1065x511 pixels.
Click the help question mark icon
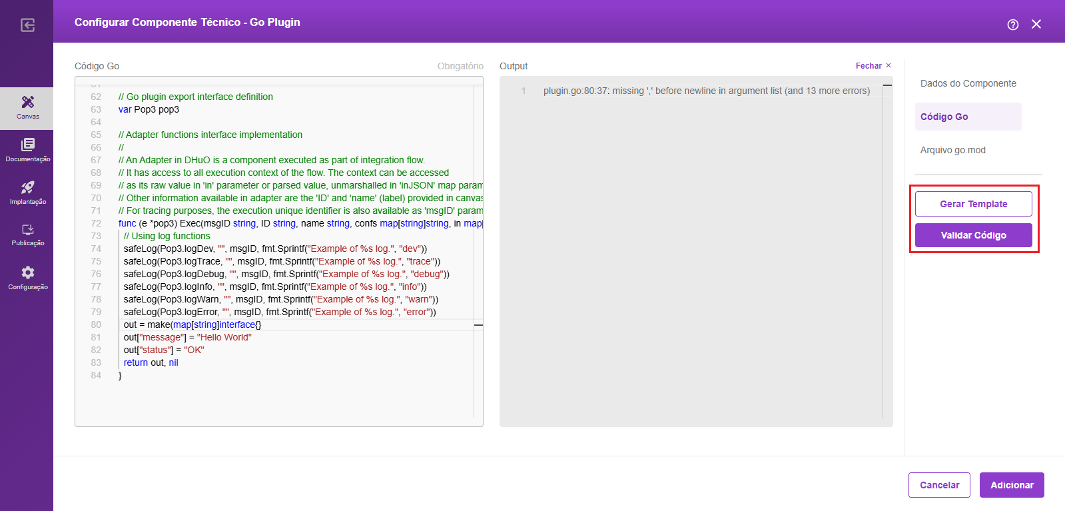point(1012,25)
